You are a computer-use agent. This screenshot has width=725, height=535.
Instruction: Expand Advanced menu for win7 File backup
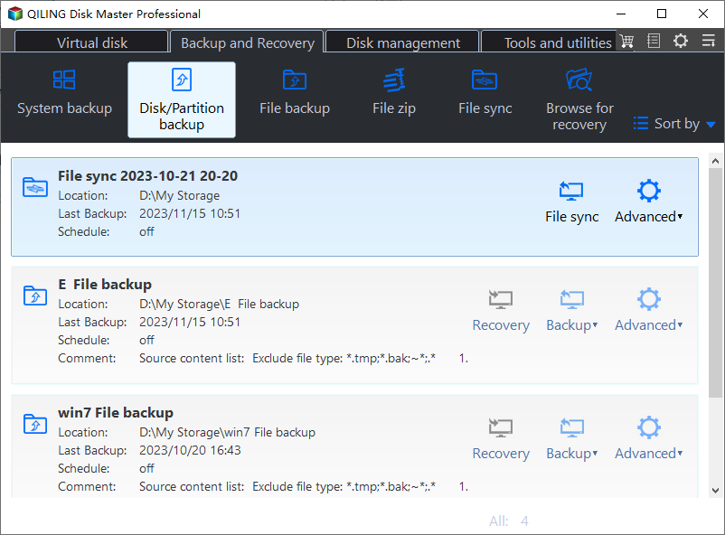coord(649,439)
